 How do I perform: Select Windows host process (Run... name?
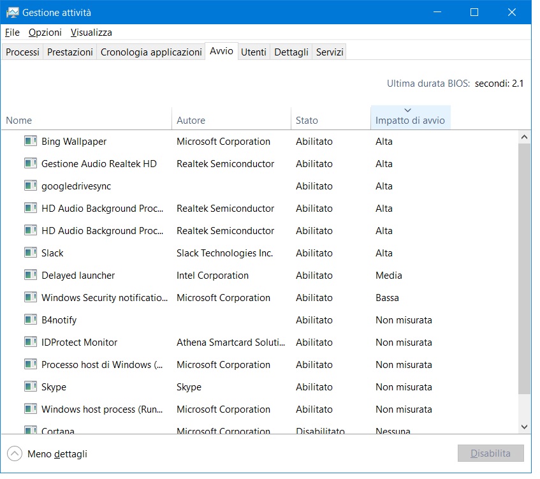pos(102,409)
